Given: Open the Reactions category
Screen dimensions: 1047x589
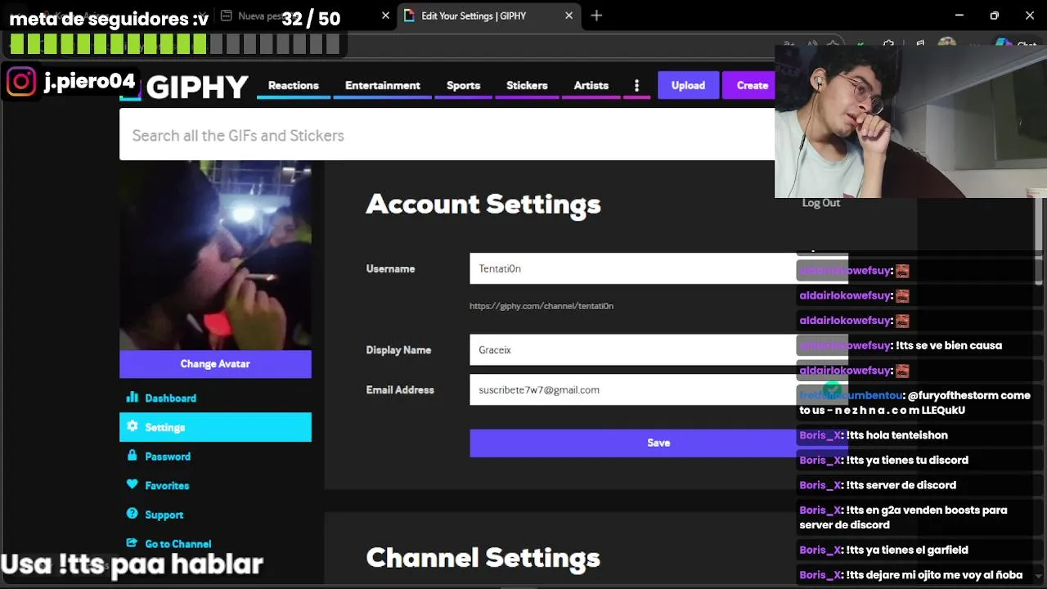Looking at the screenshot, I should pyautogui.click(x=293, y=85).
